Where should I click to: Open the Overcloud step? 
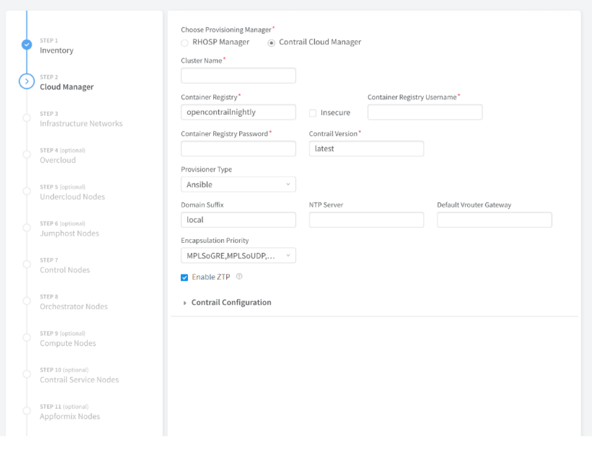57,160
